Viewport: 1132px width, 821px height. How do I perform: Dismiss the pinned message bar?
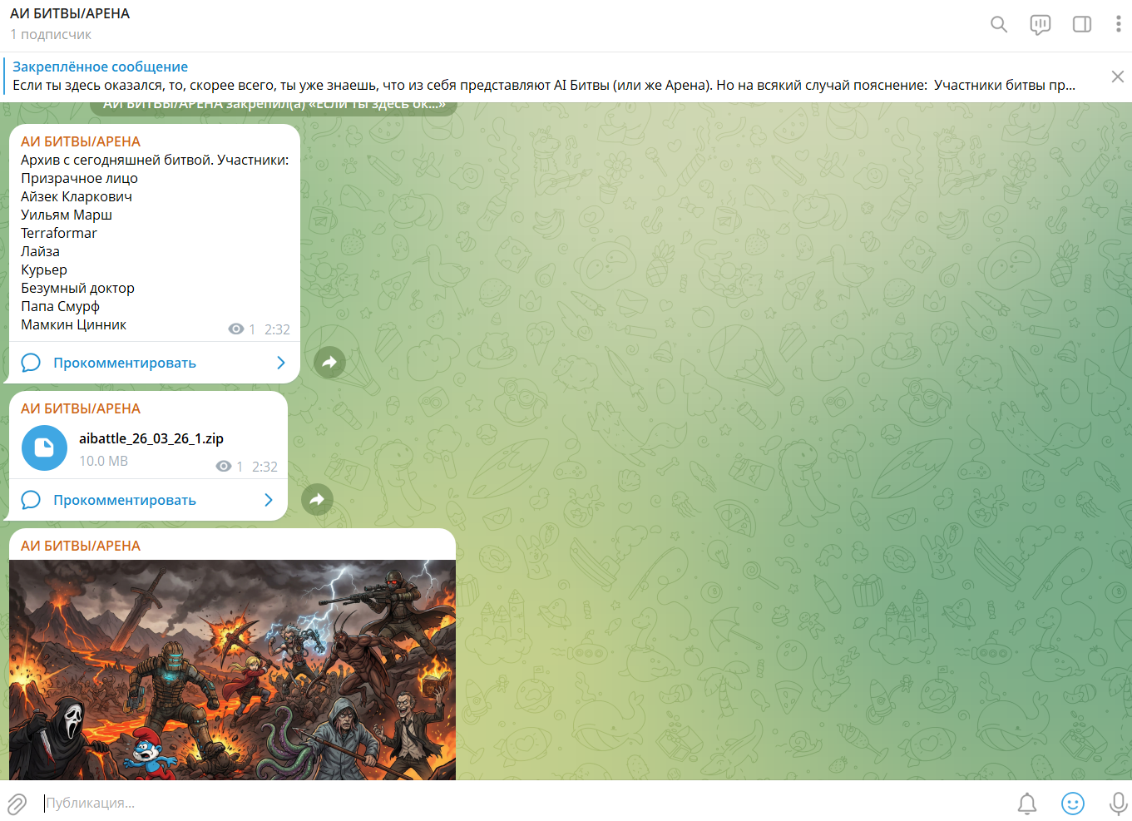(1118, 77)
